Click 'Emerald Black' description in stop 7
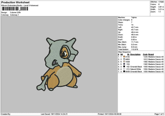The width and height of the screenshot is (165, 116). (136, 72)
